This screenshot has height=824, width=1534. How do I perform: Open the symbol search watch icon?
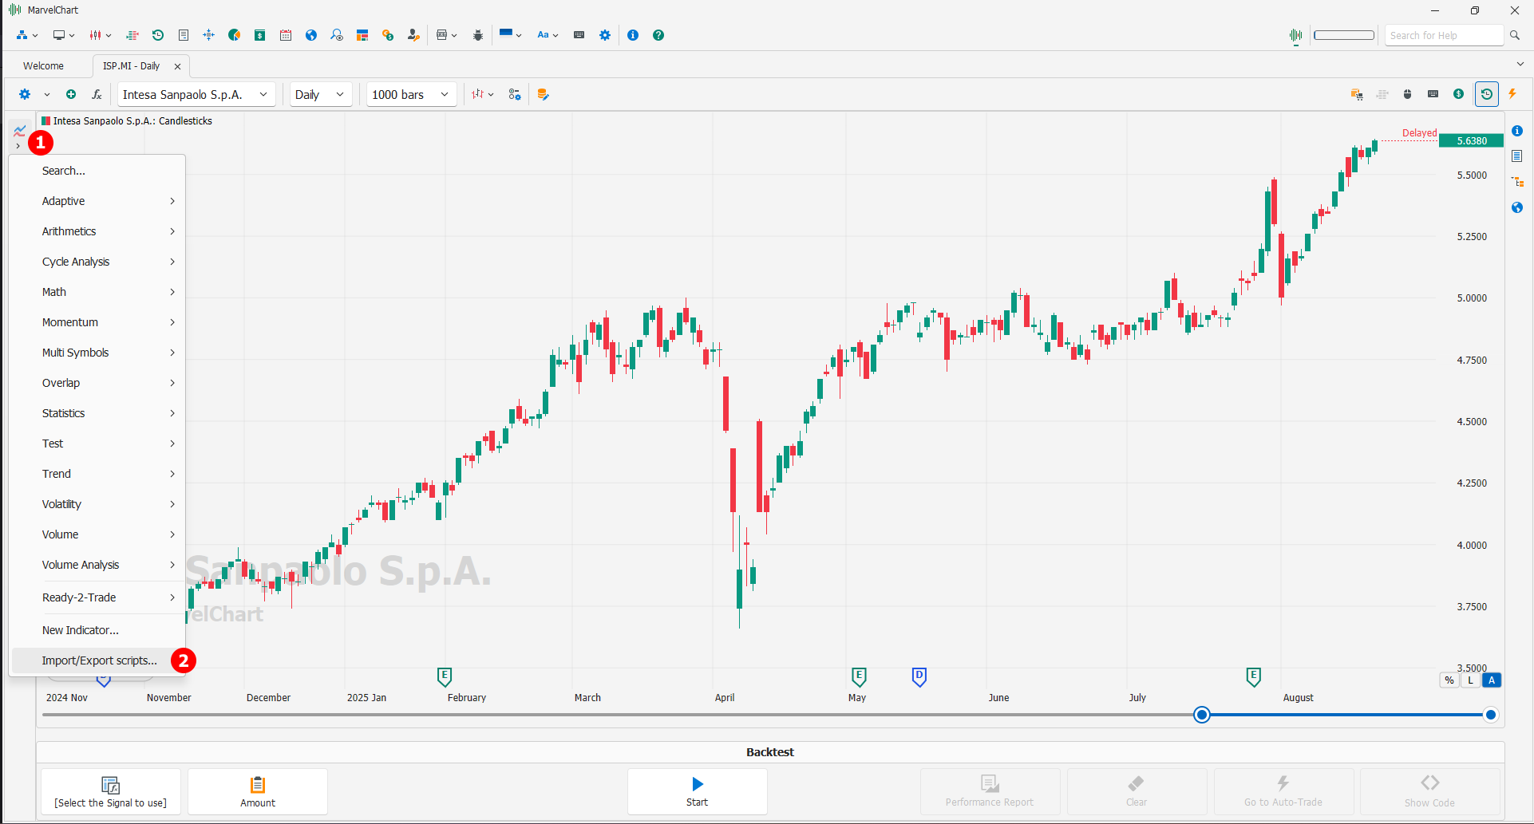pos(337,35)
